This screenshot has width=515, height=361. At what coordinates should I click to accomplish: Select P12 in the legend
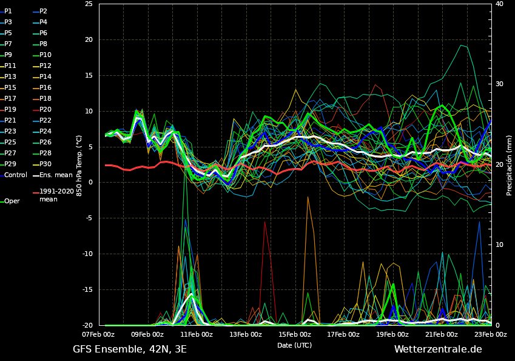[x=42, y=66]
